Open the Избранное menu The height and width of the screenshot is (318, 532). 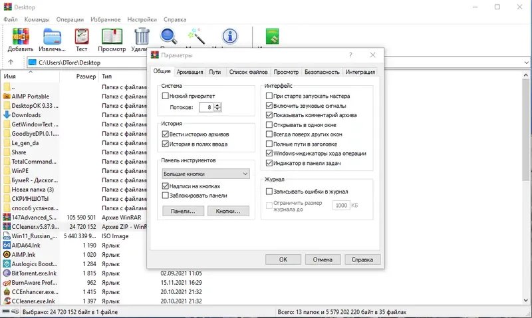tap(105, 19)
